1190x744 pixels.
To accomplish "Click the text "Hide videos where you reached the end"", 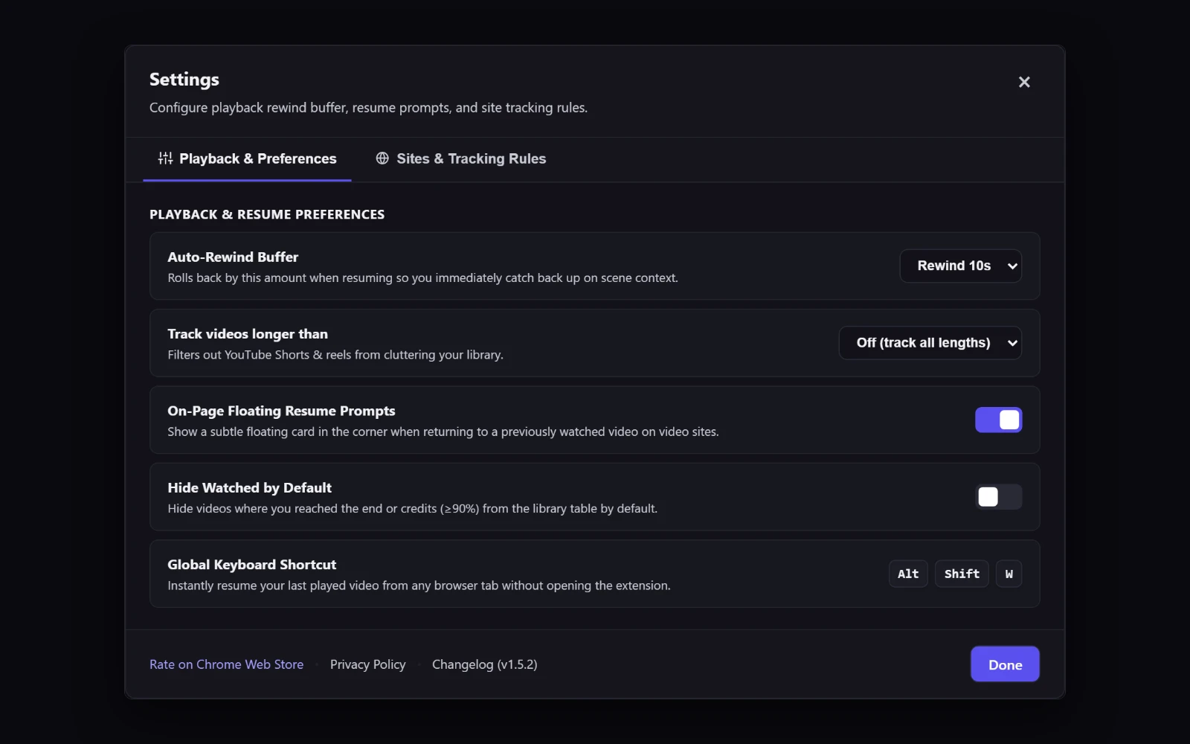I will pyautogui.click(x=412, y=509).
